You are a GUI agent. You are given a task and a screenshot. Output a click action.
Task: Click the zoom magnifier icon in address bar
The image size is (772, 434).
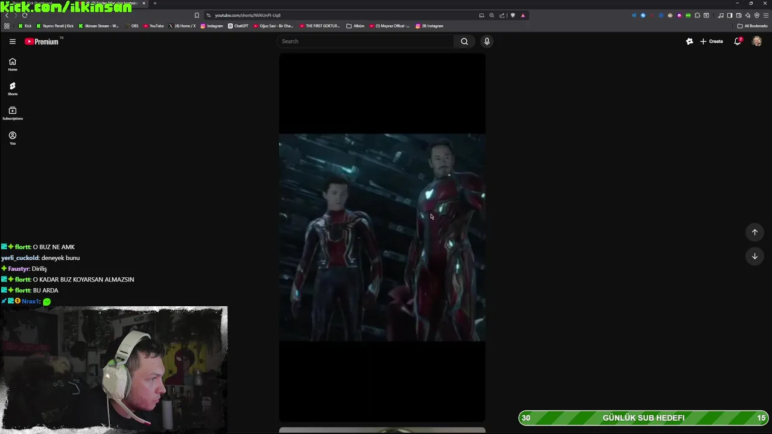tap(492, 15)
